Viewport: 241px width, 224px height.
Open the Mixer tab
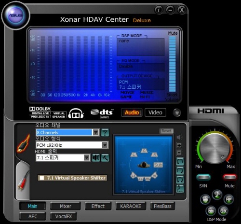pyautogui.click(x=65, y=206)
